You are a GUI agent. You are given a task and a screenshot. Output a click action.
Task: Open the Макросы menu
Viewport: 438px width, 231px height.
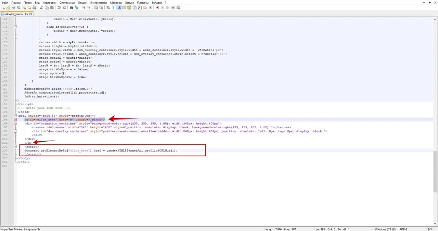pyautogui.click(x=116, y=2)
